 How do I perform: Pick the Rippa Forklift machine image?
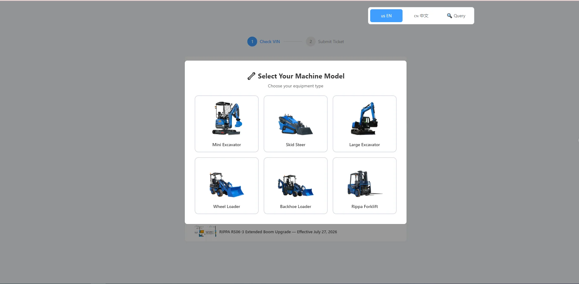coord(365,184)
